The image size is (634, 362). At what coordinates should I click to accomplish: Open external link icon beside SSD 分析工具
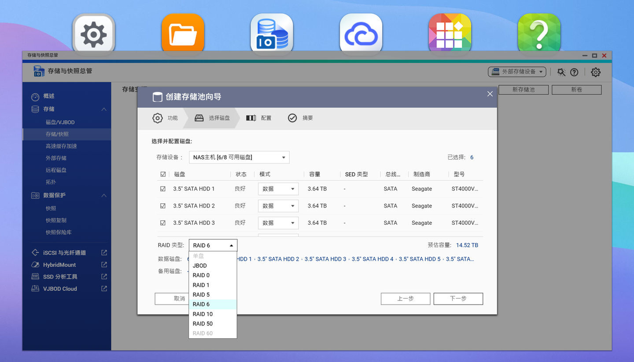tap(104, 276)
